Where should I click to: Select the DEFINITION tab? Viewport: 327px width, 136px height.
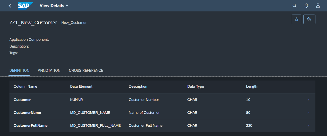tap(19, 71)
